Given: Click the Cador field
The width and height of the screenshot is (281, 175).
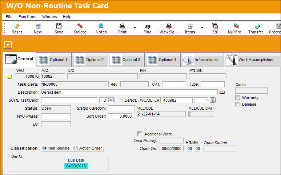Looking at the screenshot, I should 251,90.
